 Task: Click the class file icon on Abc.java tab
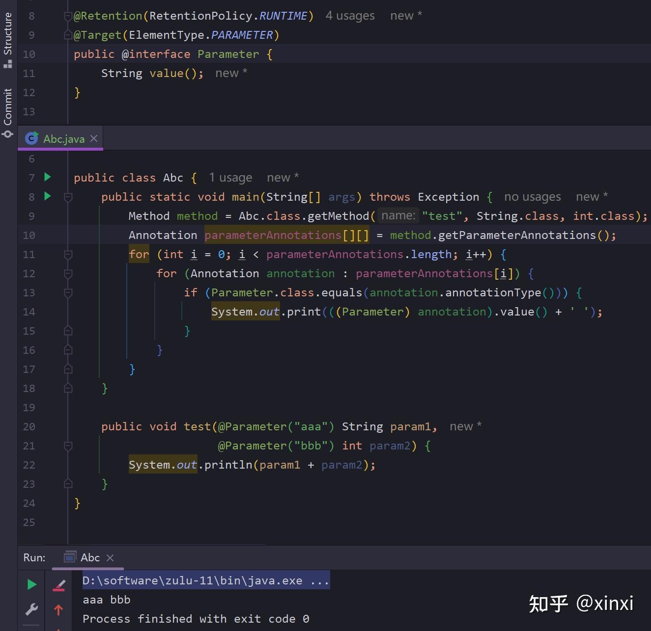tap(31, 139)
